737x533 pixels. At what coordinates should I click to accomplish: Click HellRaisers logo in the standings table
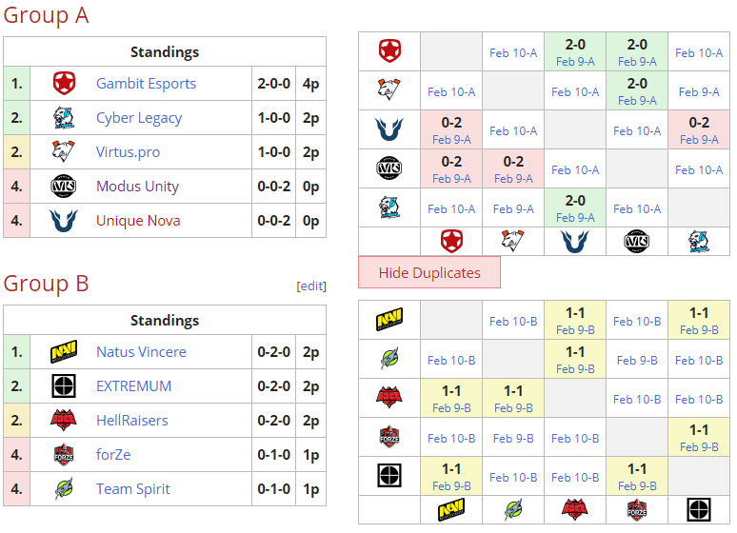(64, 421)
